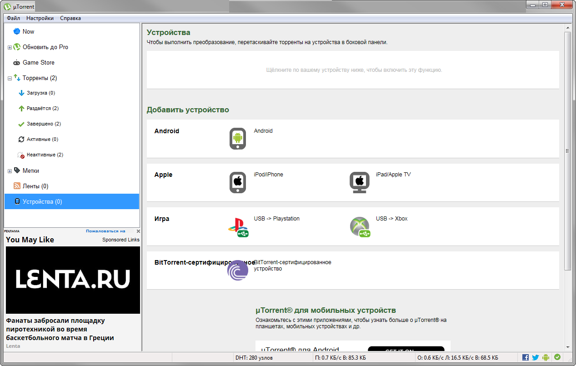
Task: Choose the USB Playstation icon
Action: 238,227
